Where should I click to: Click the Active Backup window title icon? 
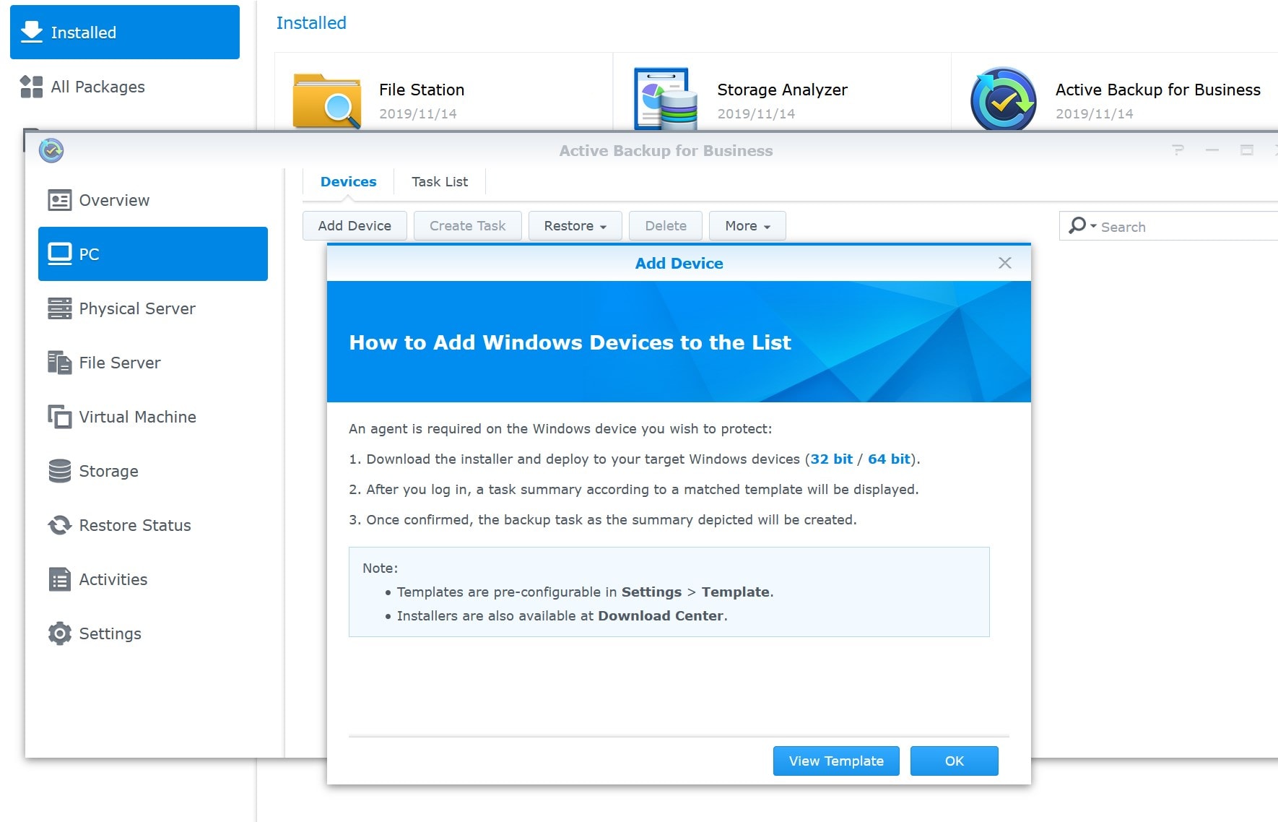point(51,150)
